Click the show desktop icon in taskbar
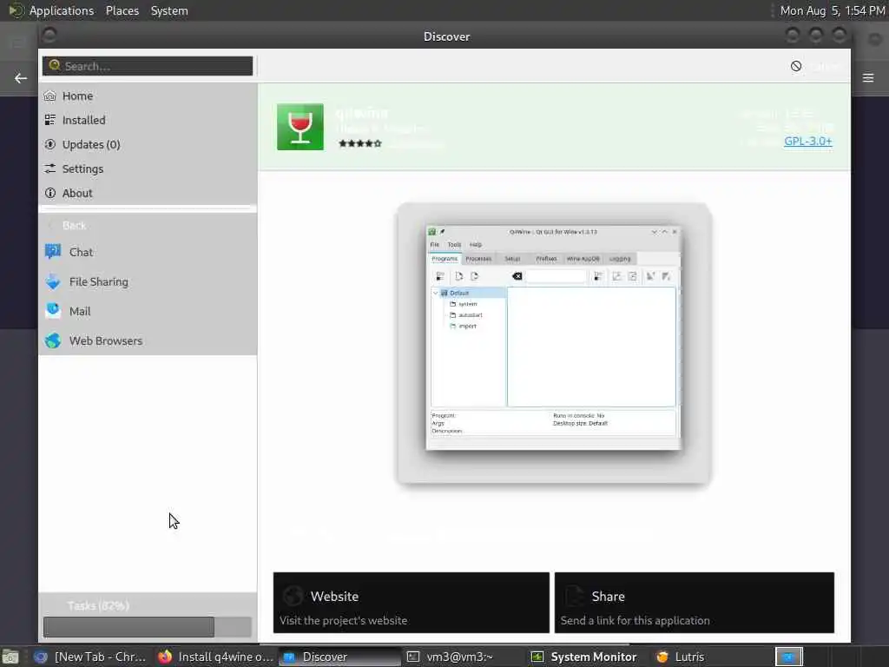889x667 pixels. pos(10,657)
